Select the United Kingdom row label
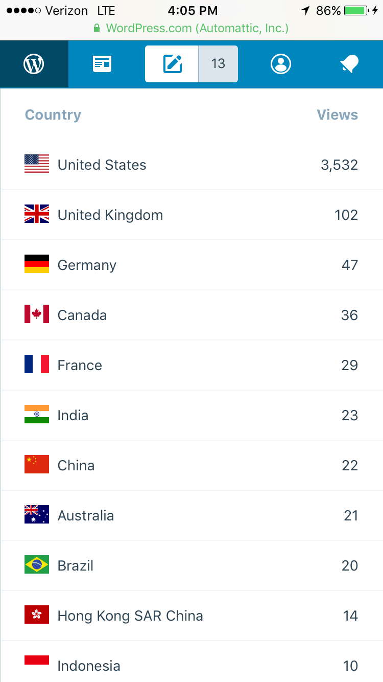The image size is (383, 682). pyautogui.click(x=110, y=215)
